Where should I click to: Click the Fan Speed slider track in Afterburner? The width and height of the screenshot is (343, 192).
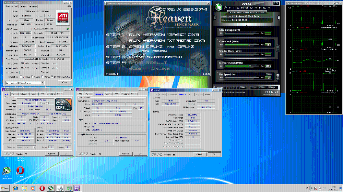click(242, 78)
